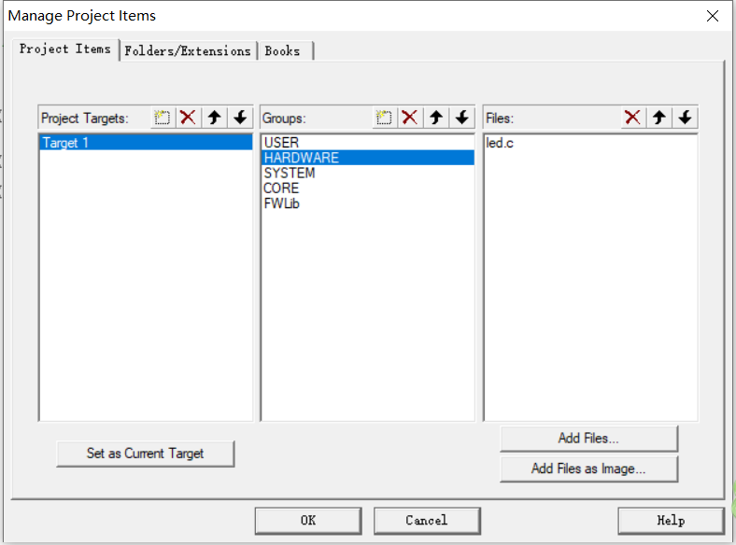
Task: Move selected group up
Action: click(x=436, y=118)
